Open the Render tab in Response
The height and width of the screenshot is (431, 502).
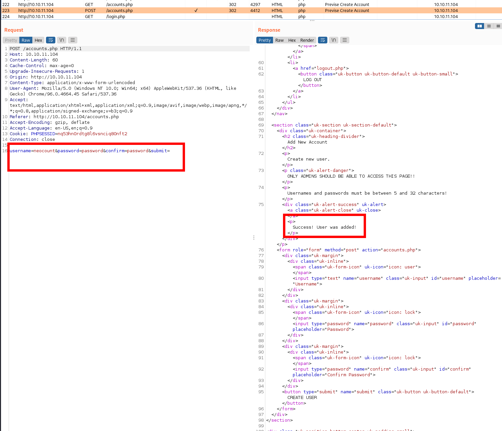(307, 40)
